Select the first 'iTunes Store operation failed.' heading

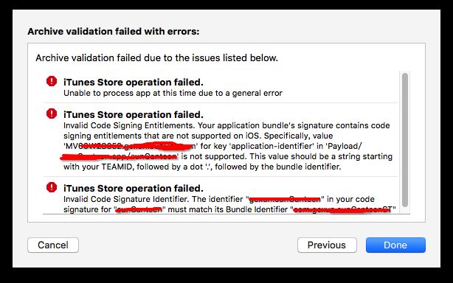[134, 83]
